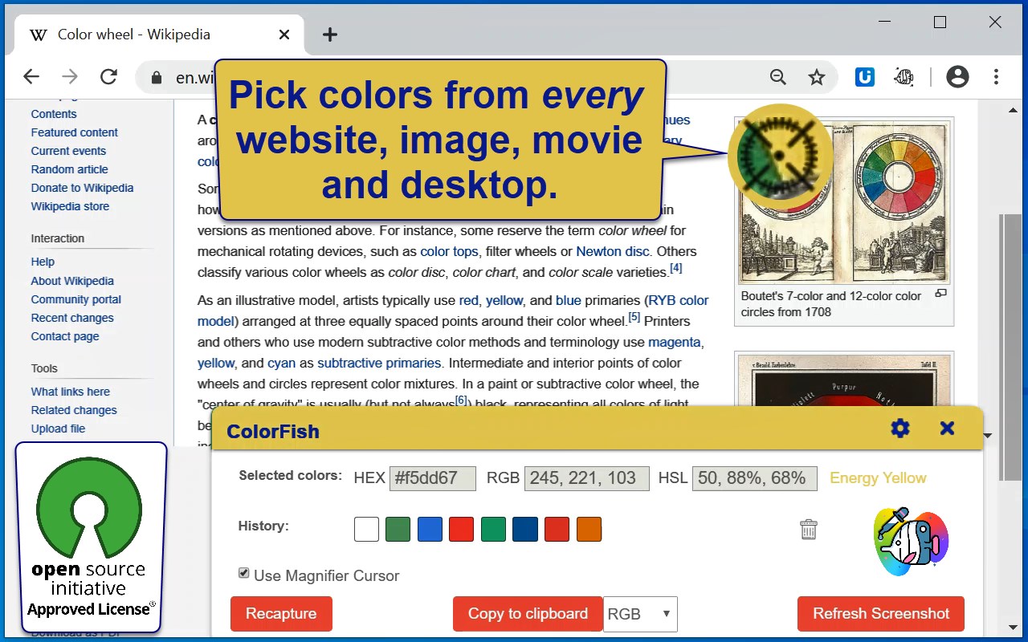Open the Boutet color circles thumbnail
1028x642 pixels.
[844, 201]
